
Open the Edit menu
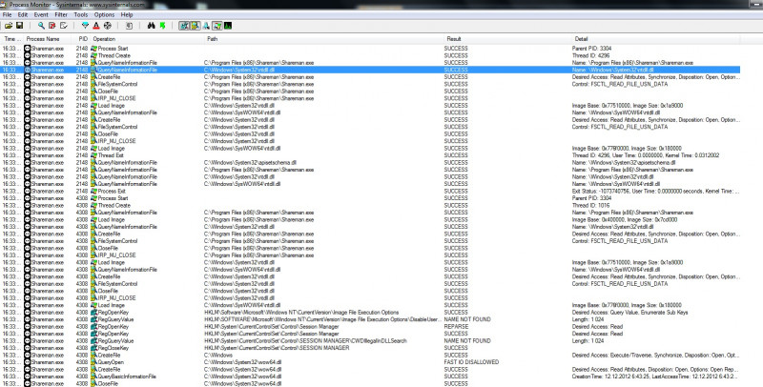pyautogui.click(x=23, y=15)
